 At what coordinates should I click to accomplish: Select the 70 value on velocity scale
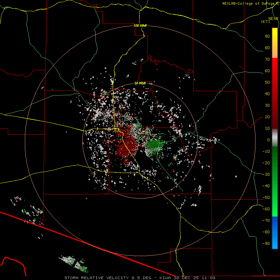267,59
